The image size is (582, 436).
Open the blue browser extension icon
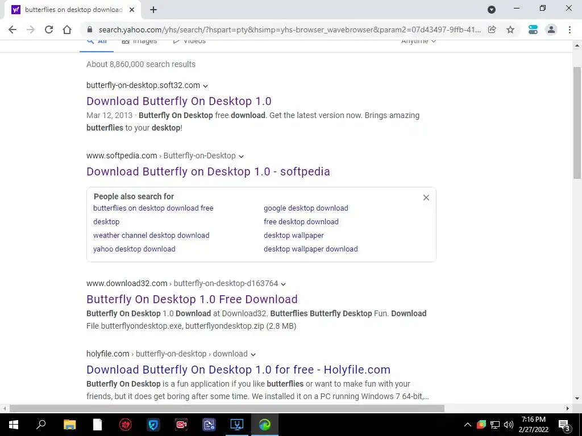(x=533, y=30)
